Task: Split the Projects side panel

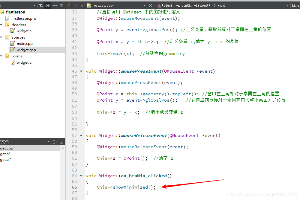Action: (55, 5)
